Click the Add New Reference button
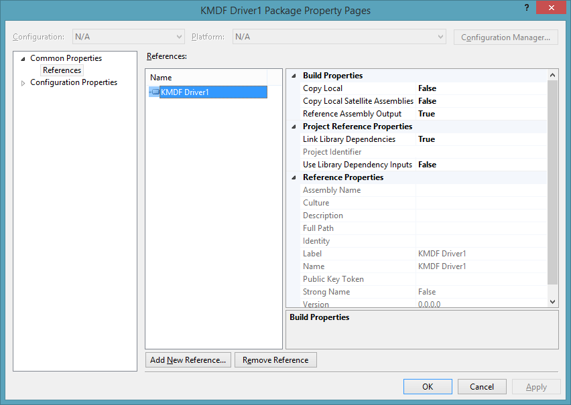The image size is (571, 405). point(188,359)
